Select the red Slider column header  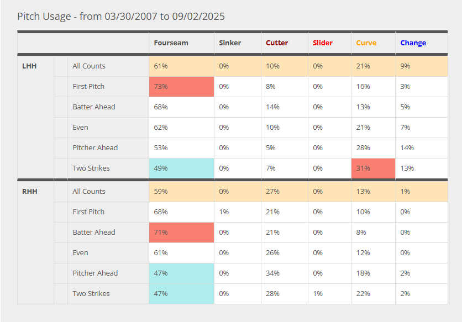pos(323,43)
